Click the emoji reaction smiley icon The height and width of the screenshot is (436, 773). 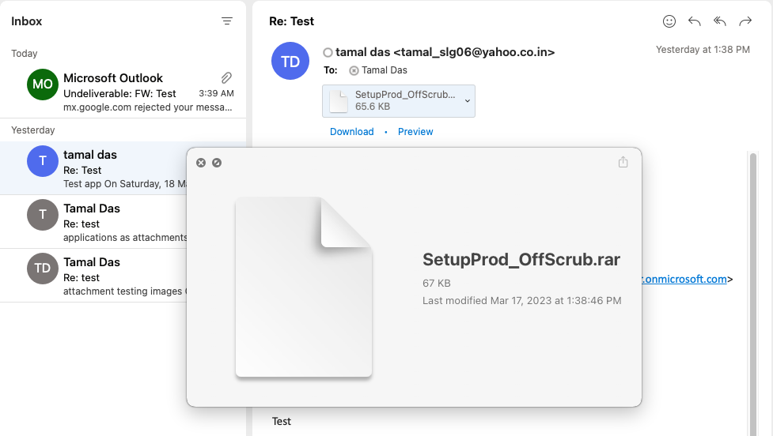tap(669, 21)
